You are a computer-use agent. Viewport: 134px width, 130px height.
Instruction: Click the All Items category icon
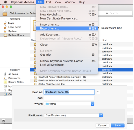click(x=5, y=74)
